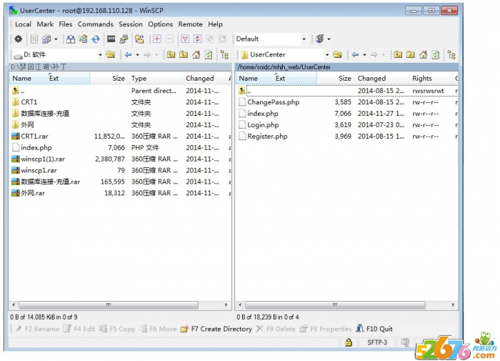Image resolution: width=500 pixels, height=361 pixels.
Task: Go to remote root directory icon
Action: pyautogui.click(x=411, y=54)
